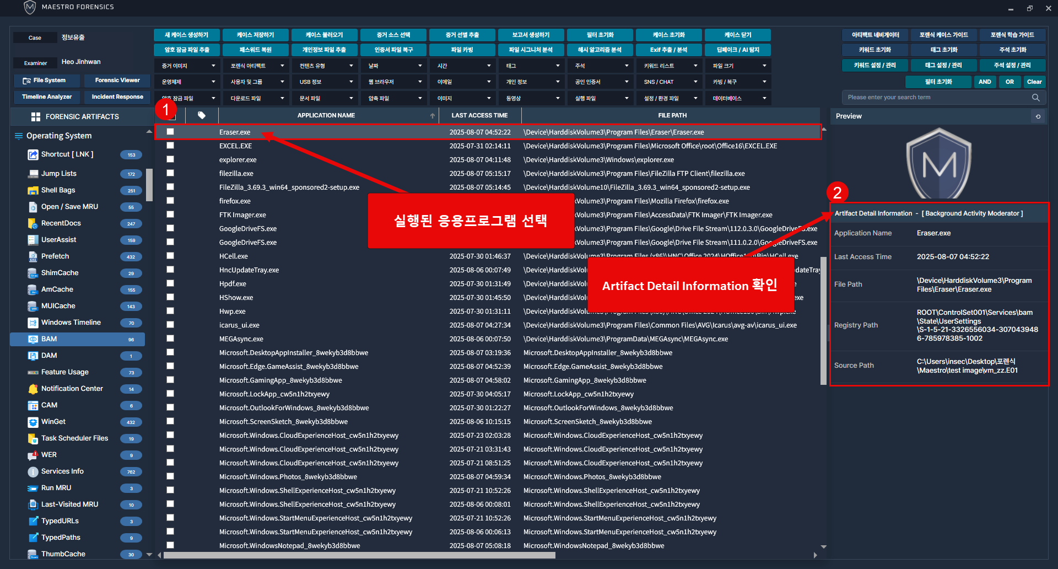Collapse the Operating System section
Screen dimensions: 1058x569
[149, 132]
